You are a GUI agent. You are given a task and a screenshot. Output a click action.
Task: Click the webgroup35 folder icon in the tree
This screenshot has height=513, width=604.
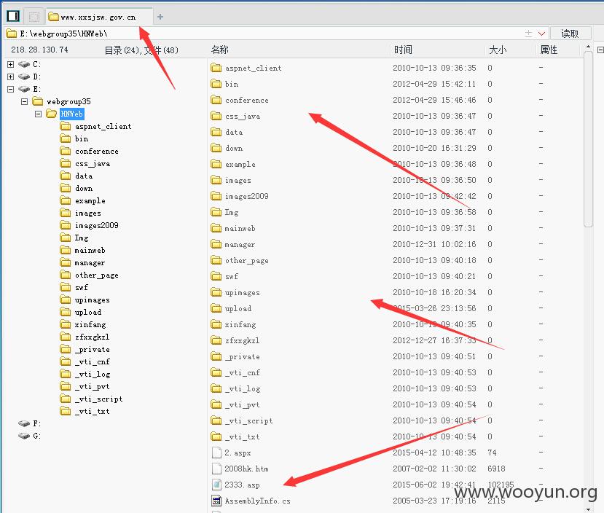click(x=38, y=101)
